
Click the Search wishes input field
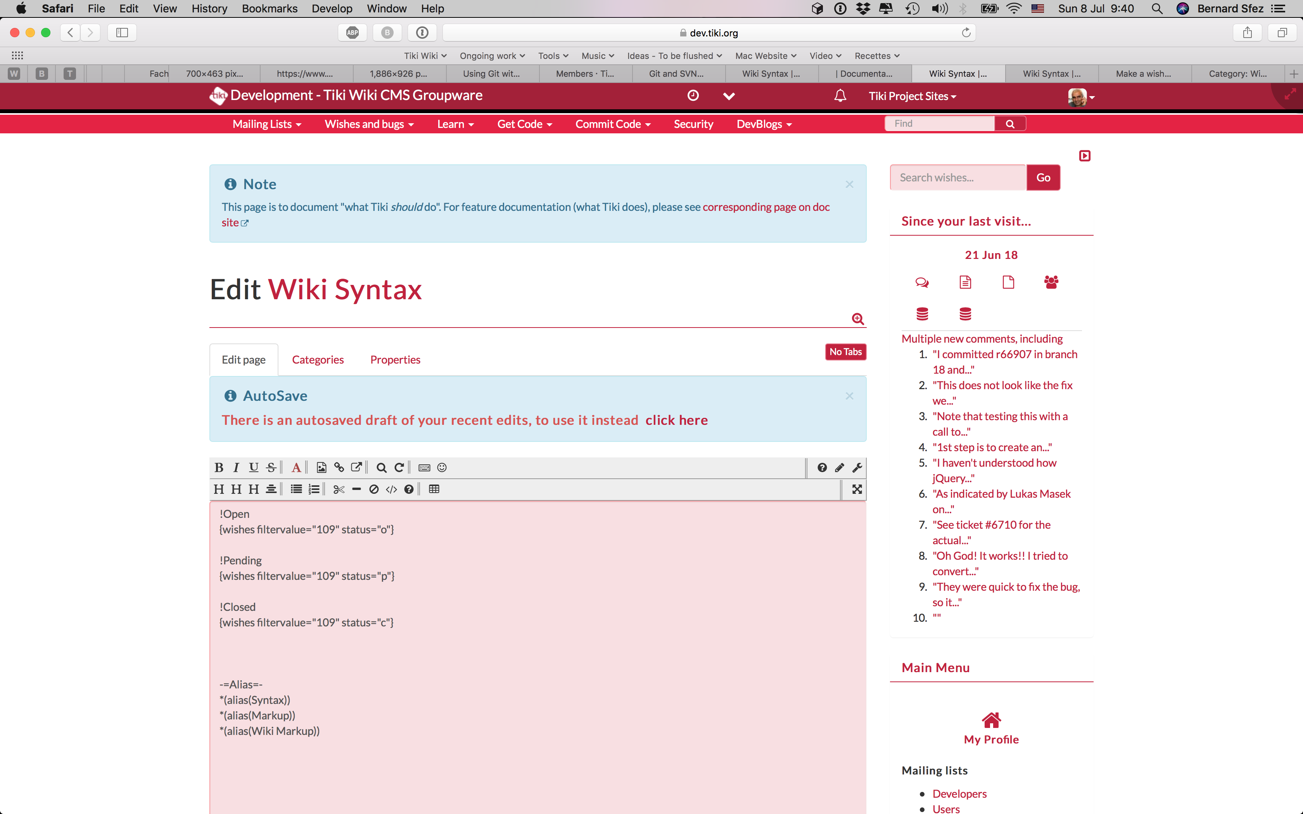(x=958, y=177)
